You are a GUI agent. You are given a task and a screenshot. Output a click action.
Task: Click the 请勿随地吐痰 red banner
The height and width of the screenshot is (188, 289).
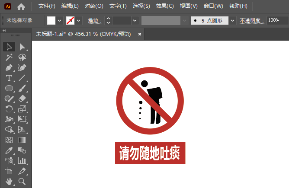(150, 153)
